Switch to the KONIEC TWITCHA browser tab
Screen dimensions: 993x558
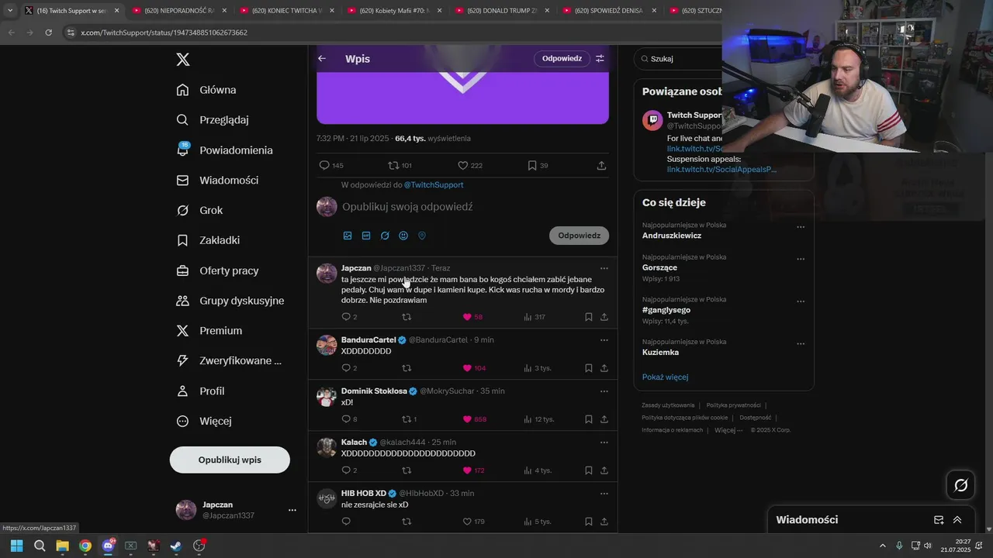pyautogui.click(x=285, y=11)
